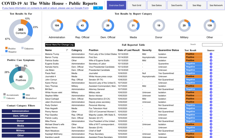Click source arrow icon for Joe Biden
Image resolution: width=225 pixels, height=138 pixels.
(211, 70)
